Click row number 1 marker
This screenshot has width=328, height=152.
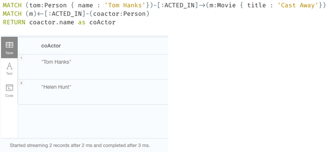tap(21, 58)
